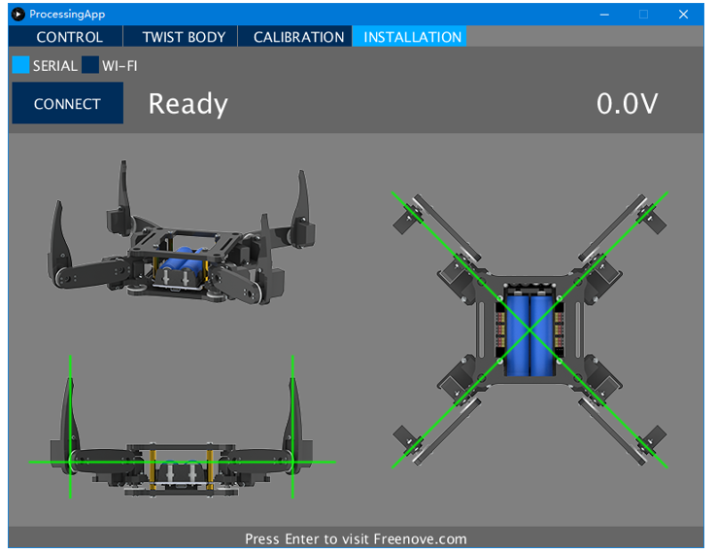
Task: Click the ProcessingApp title bar icon
Action: (x=17, y=15)
